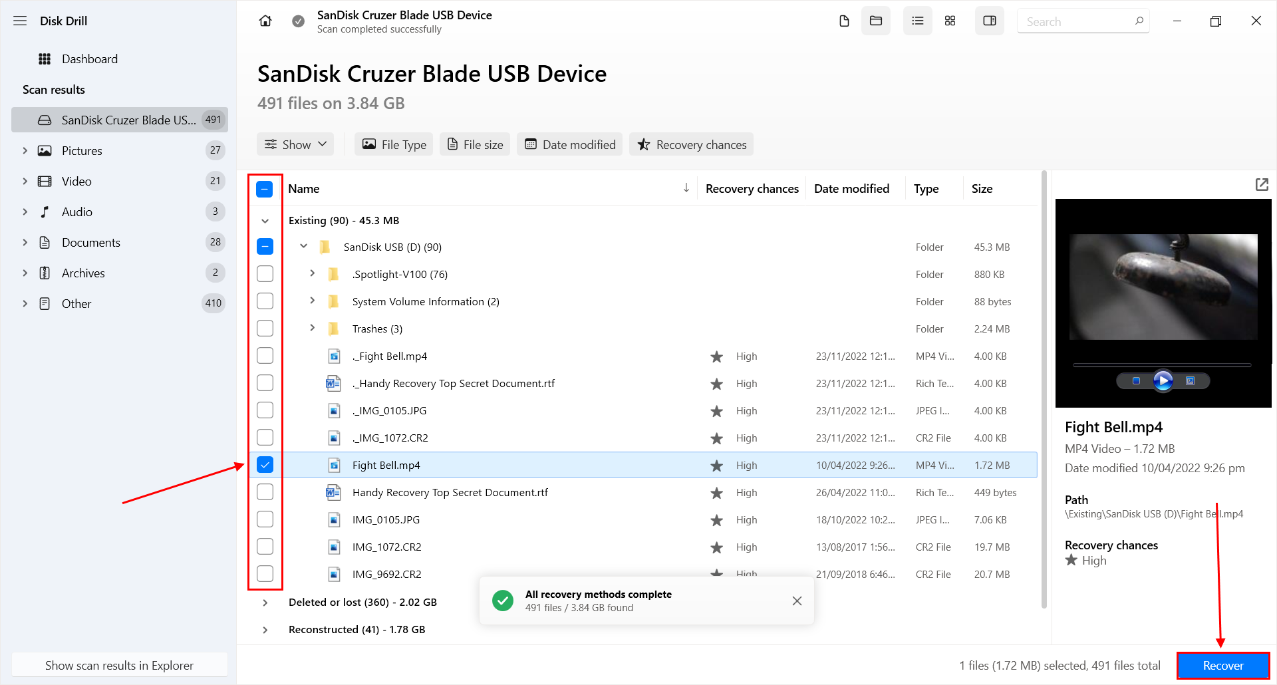
Task: Collapse the Existing (90) group
Action: [265, 221]
